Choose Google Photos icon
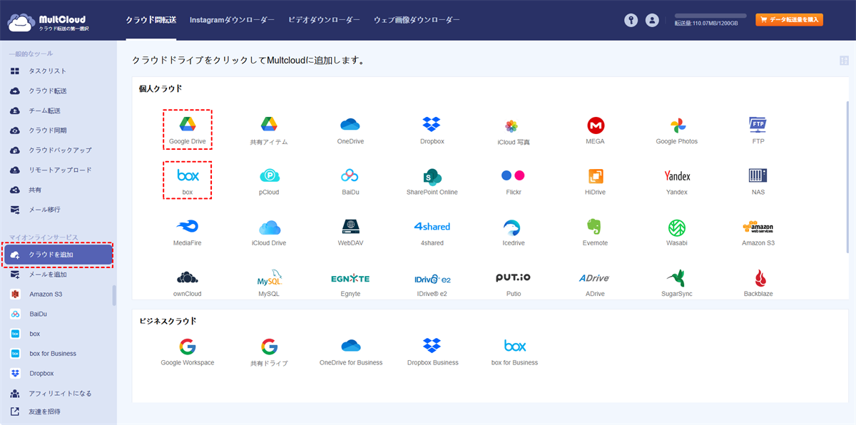 click(x=677, y=130)
